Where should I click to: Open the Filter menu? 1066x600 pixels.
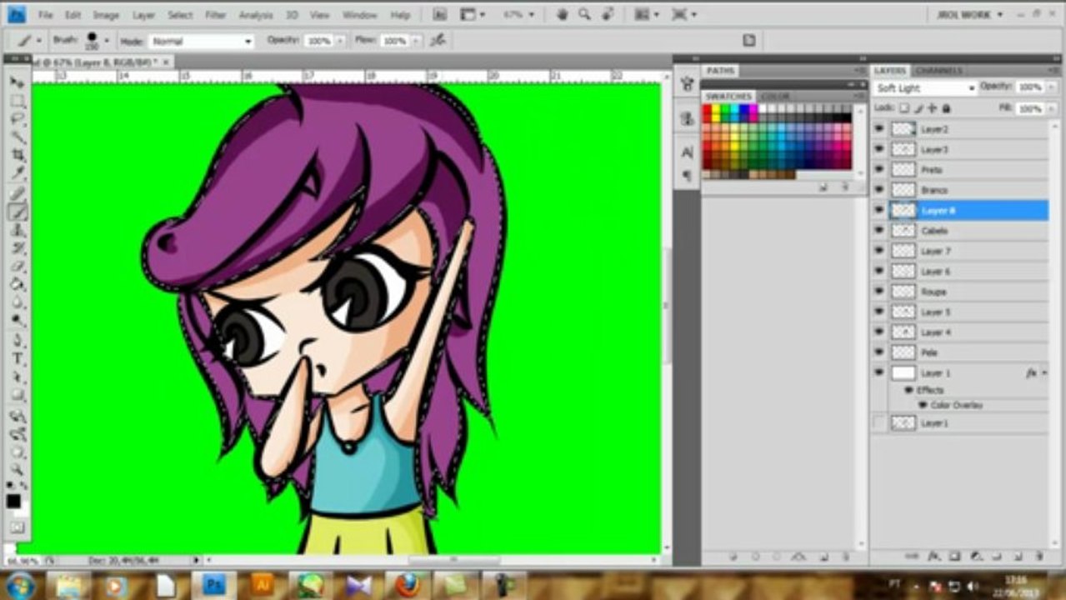click(215, 15)
